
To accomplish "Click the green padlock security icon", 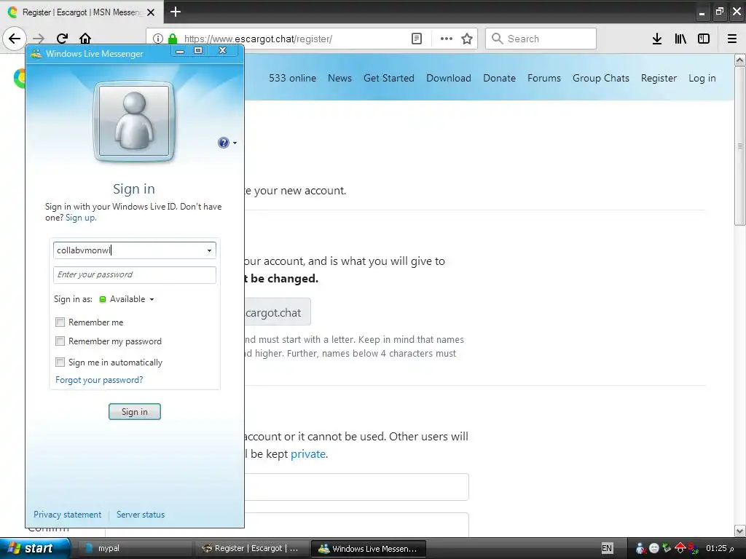I will (x=173, y=39).
